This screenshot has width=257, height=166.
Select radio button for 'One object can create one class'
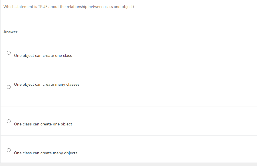point(9,53)
